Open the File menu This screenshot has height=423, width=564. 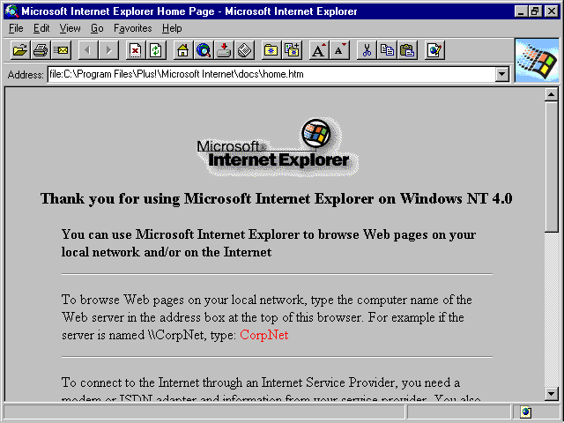pyautogui.click(x=16, y=28)
